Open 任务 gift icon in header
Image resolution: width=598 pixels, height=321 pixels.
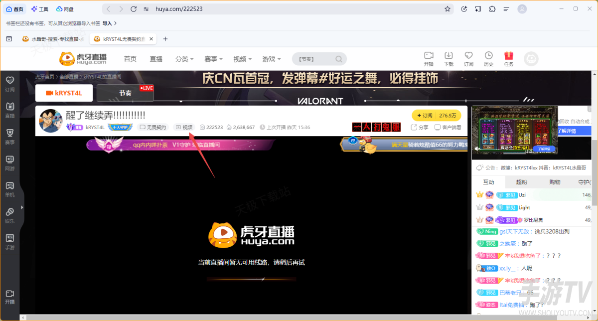tap(509, 59)
